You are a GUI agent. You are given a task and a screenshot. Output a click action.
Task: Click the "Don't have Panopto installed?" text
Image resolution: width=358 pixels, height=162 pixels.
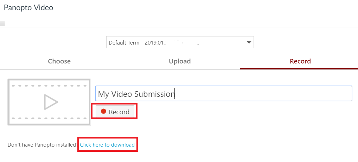[43, 144]
